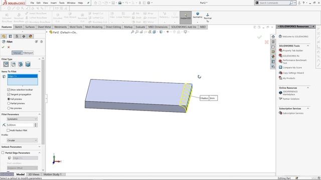321x180 pixels.
Task: Select the Partial preview radio button
Action: [9, 103]
